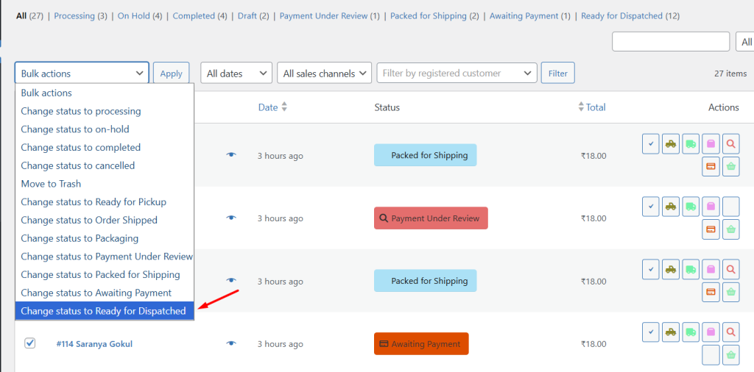Click the pickup truck icon in Payment Under Review row

[671, 207]
